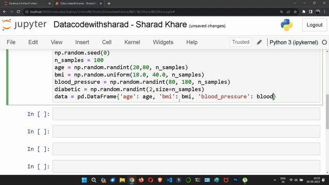Viewport: 329px width, 185px height.
Task: Open the Kernel menu
Action: pos(132,42)
